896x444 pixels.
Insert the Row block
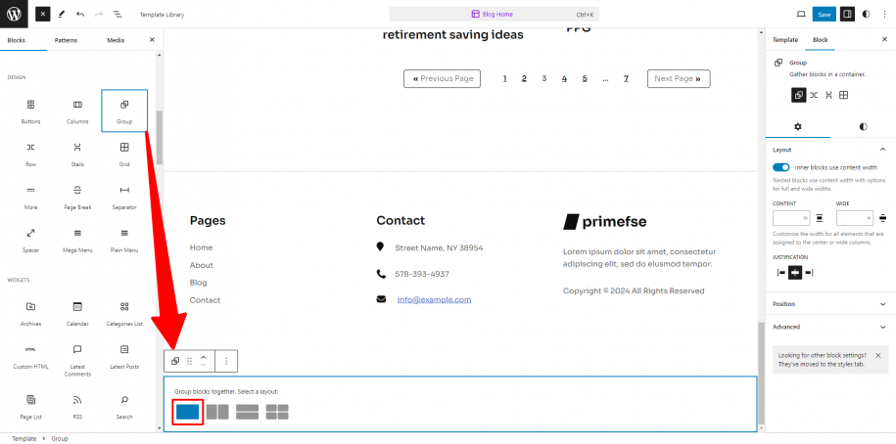31,154
